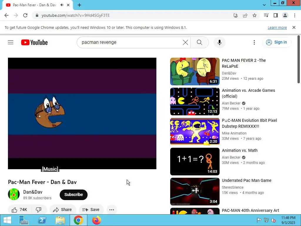Image resolution: width=301 pixels, height=226 pixels.
Task: Open PAC-MAN 40th Anniversary Art video
Action: tap(250, 210)
